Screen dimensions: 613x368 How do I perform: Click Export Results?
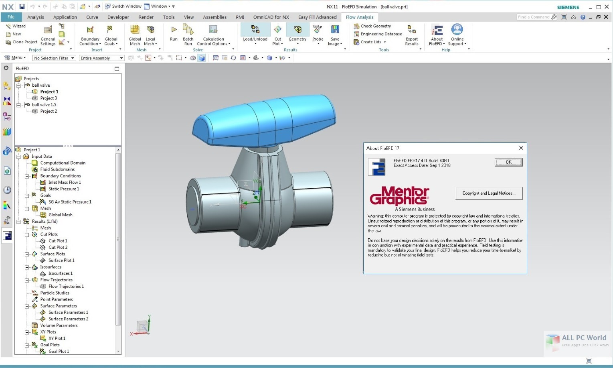coord(412,36)
